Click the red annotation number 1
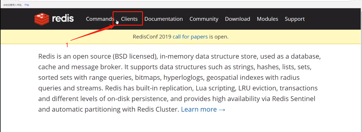The image size is (362, 132). (67, 45)
